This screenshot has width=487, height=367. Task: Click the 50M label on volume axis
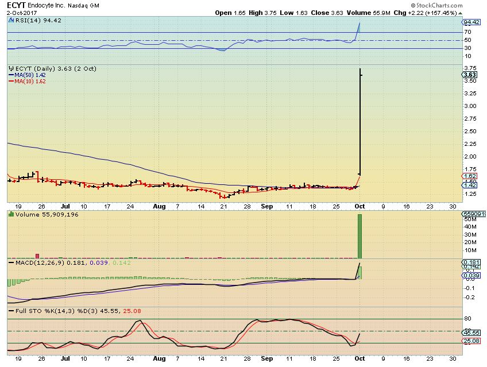click(x=470, y=219)
